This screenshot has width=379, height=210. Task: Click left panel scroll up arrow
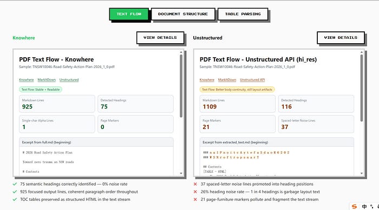[181, 52]
